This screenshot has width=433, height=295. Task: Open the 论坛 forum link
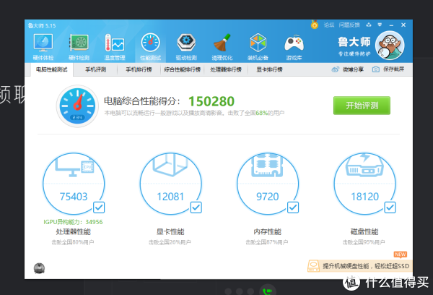point(329,25)
